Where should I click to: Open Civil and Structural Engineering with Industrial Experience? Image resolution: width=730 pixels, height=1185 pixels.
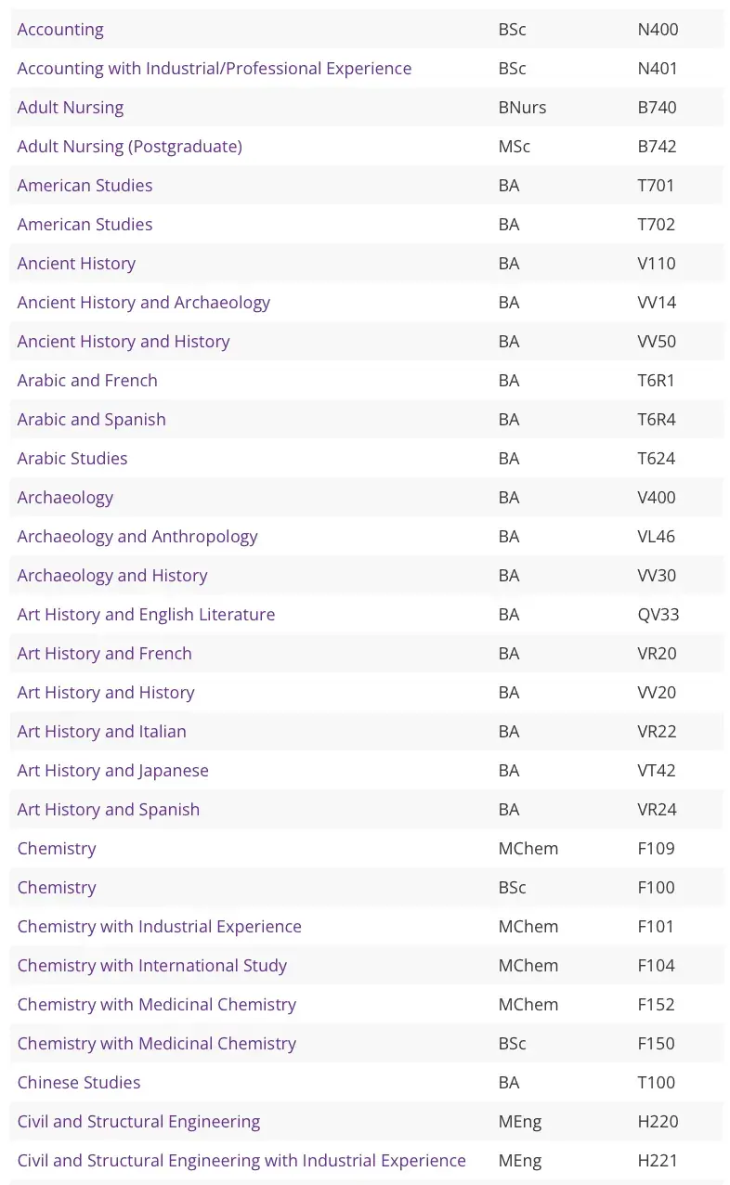[x=241, y=1161]
